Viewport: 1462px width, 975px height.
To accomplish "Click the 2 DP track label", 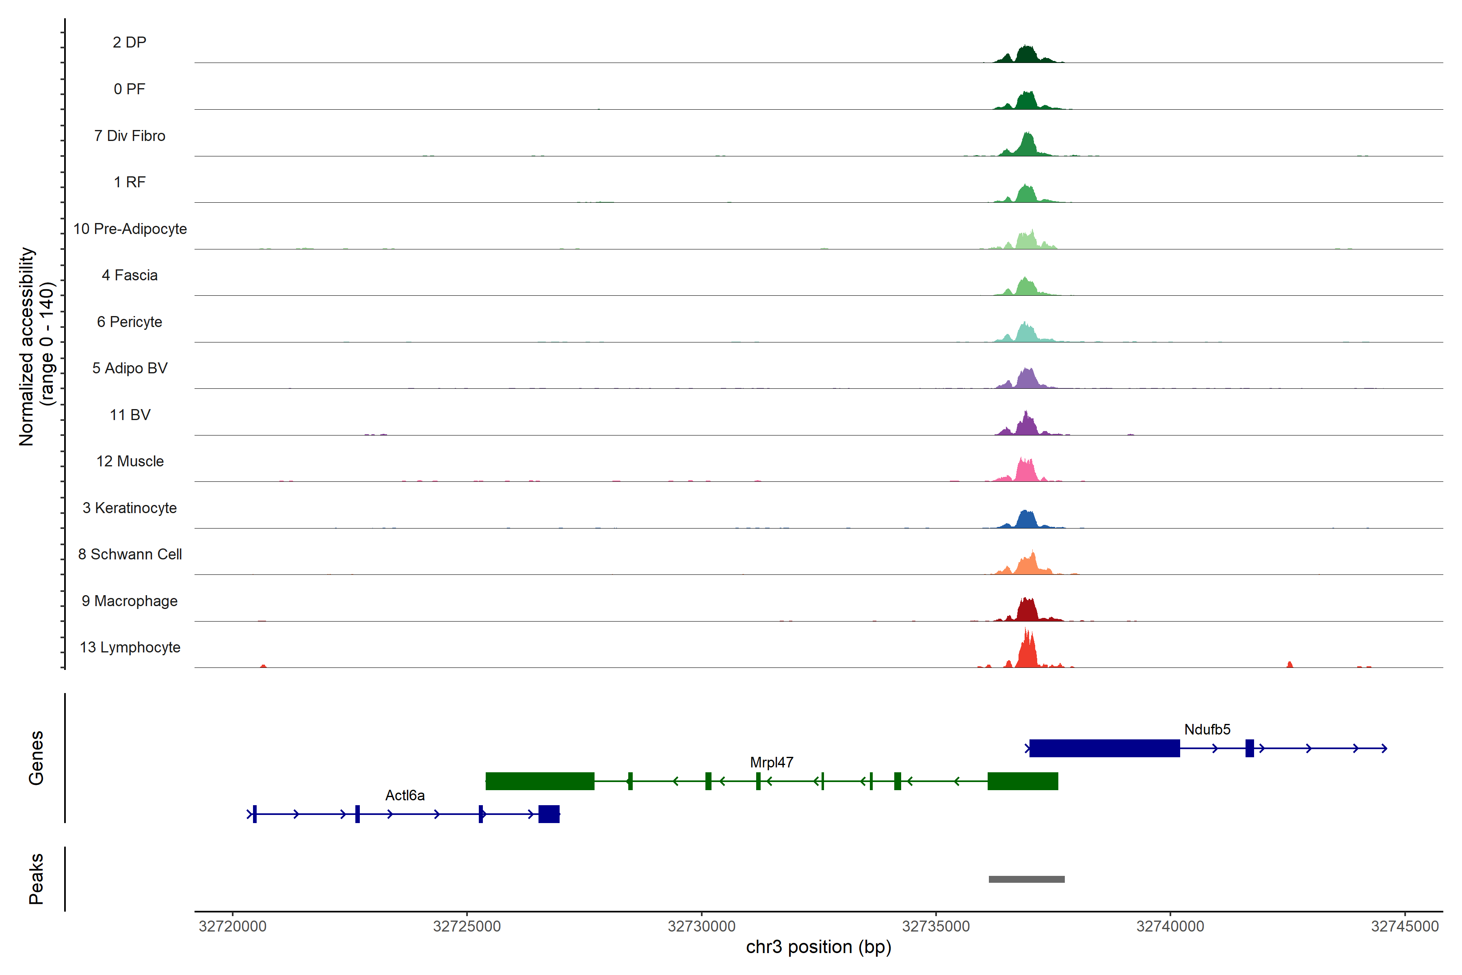I will pyautogui.click(x=129, y=42).
